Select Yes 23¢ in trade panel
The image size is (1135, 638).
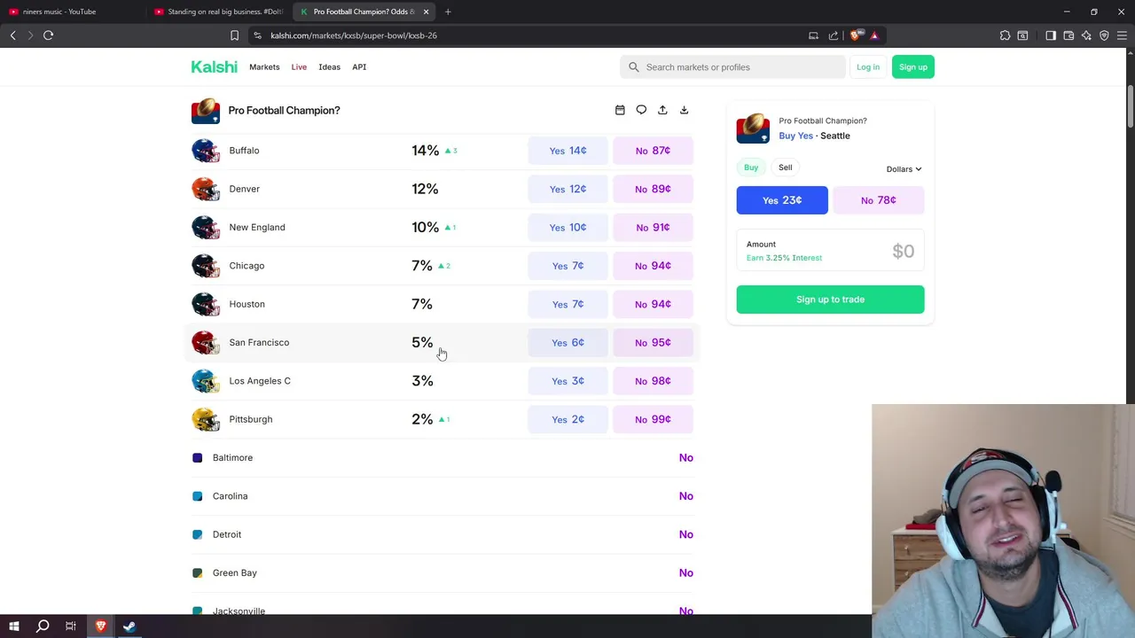[782, 200]
